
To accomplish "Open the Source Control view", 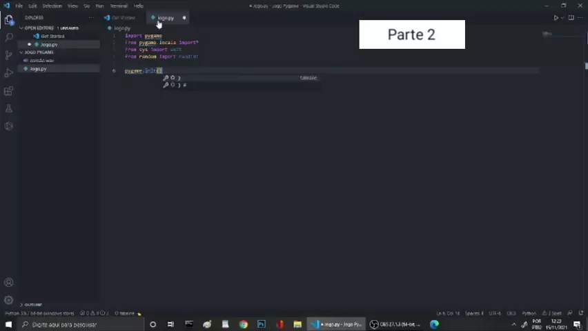I will (x=8, y=55).
